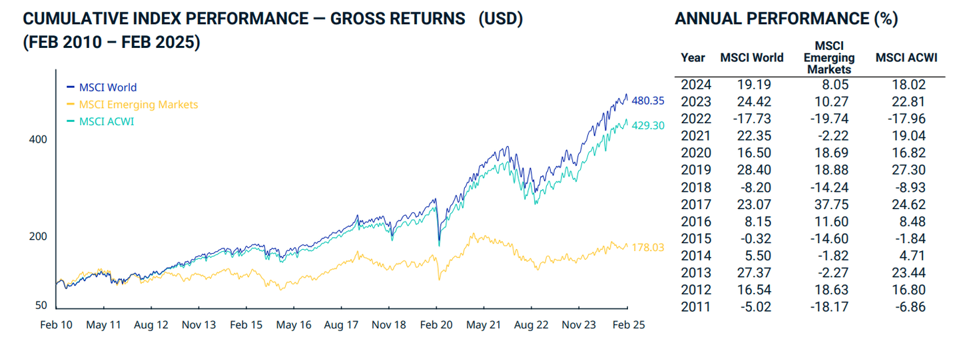
Task: Click the -17.73 value in the table
Action: coord(752,119)
